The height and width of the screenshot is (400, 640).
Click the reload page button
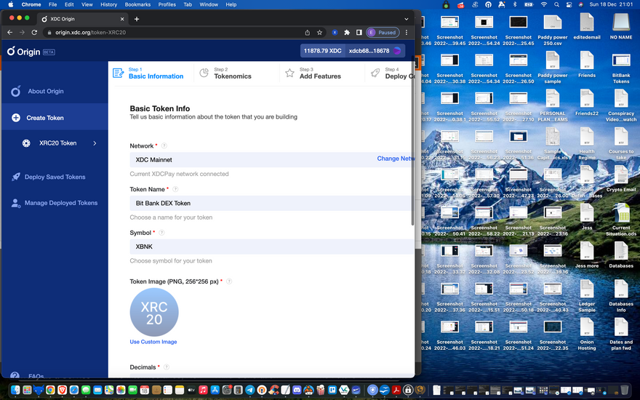click(x=33, y=33)
